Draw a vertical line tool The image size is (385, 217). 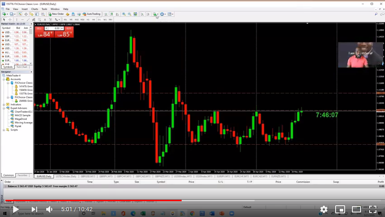(x=17, y=19)
